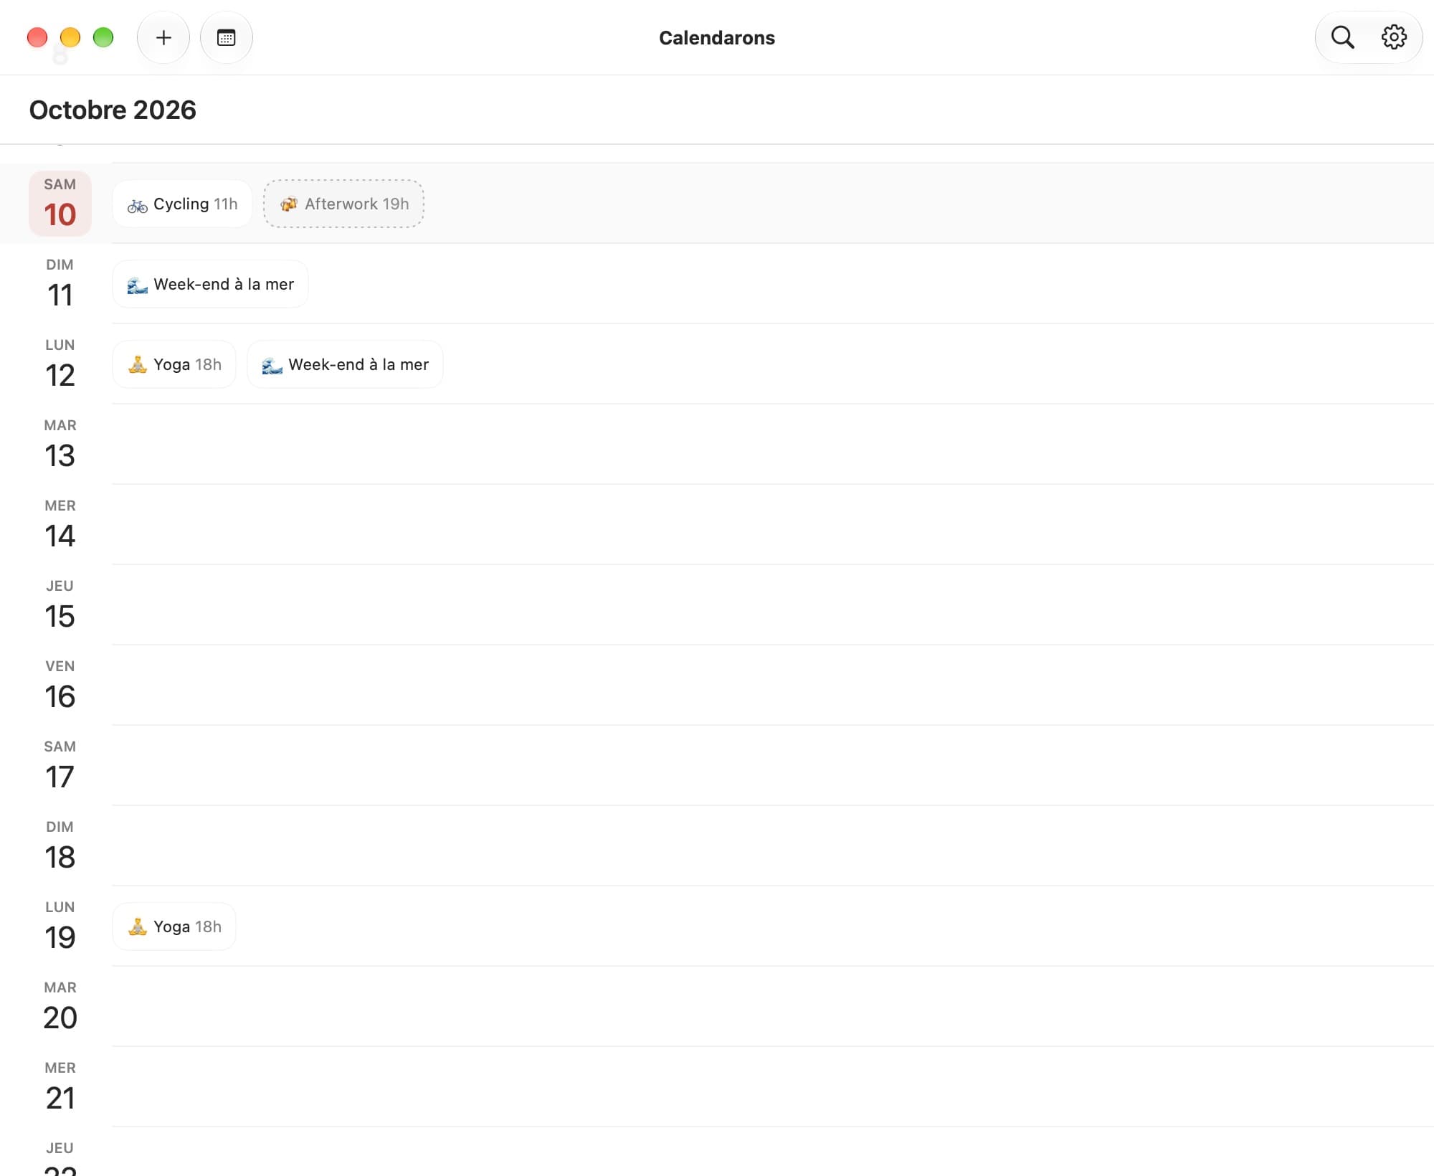The image size is (1434, 1176).
Task: Select day LUN 12
Action: pyautogui.click(x=60, y=364)
